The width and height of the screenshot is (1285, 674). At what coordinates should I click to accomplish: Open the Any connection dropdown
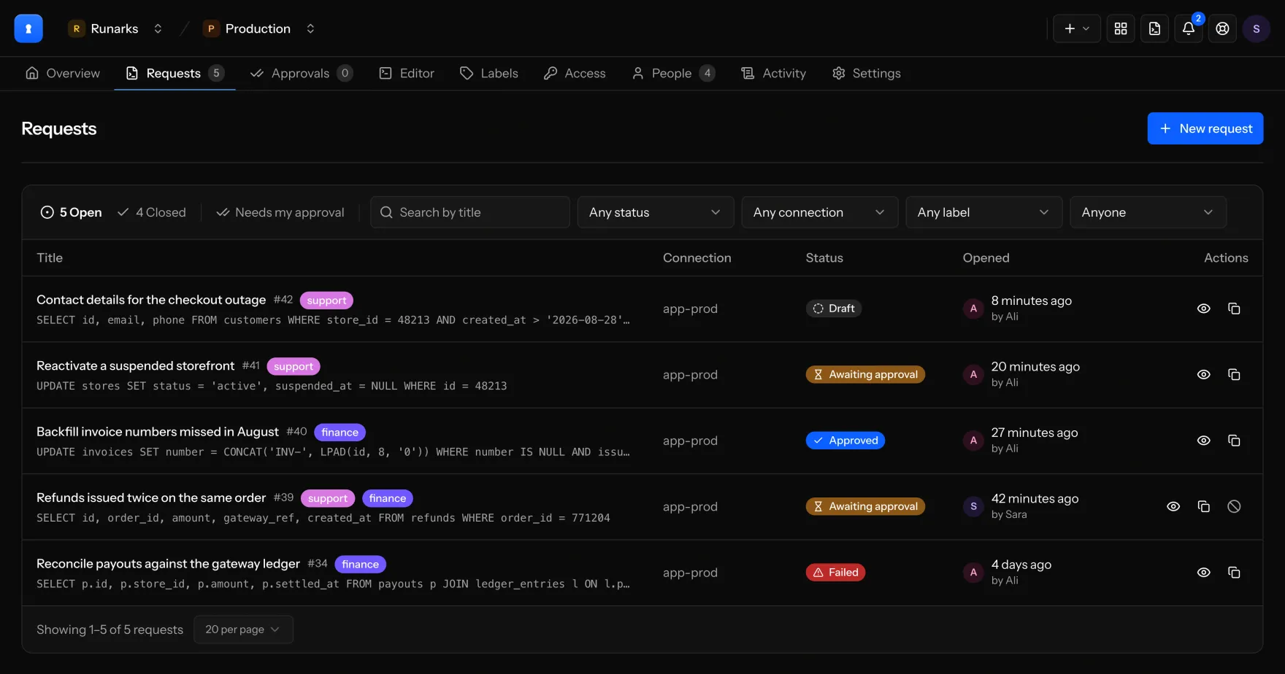coord(820,212)
